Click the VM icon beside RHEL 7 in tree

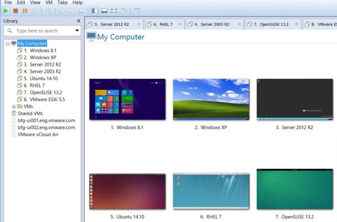[x=19, y=86]
